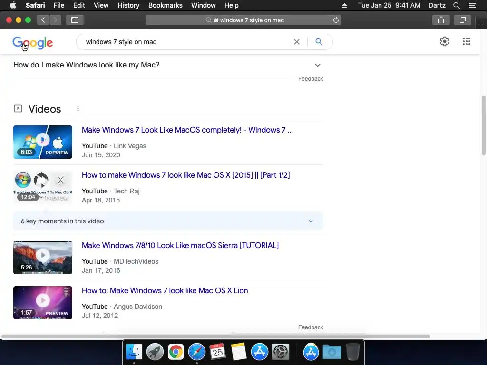487x365 pixels.
Task: Click the horizontal page scrollbar
Action: click(215, 336)
